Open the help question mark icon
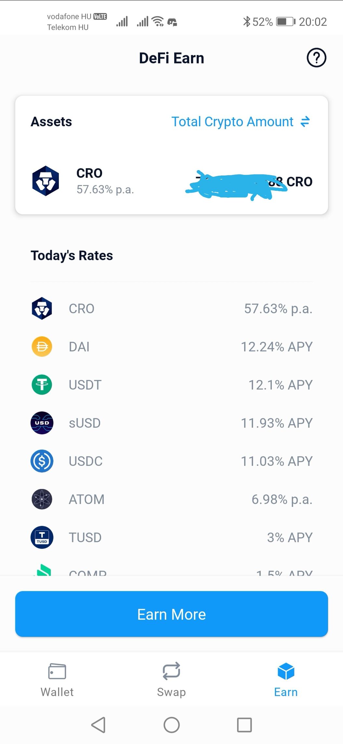 tap(316, 58)
